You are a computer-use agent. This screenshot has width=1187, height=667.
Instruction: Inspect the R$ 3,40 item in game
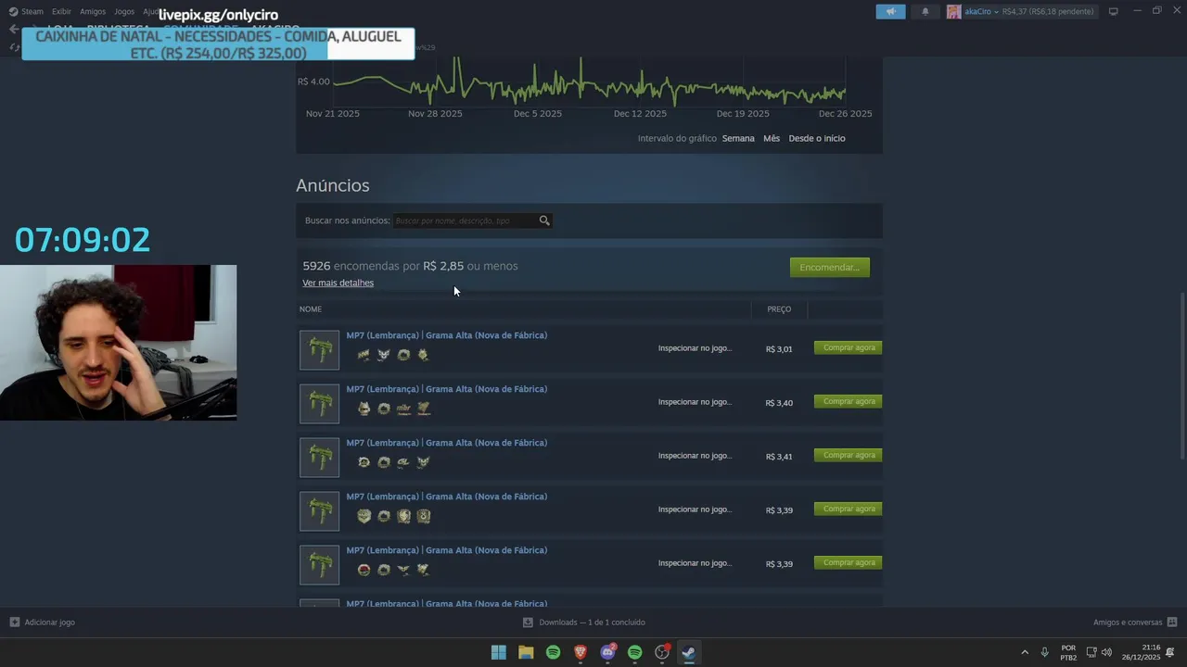695,402
